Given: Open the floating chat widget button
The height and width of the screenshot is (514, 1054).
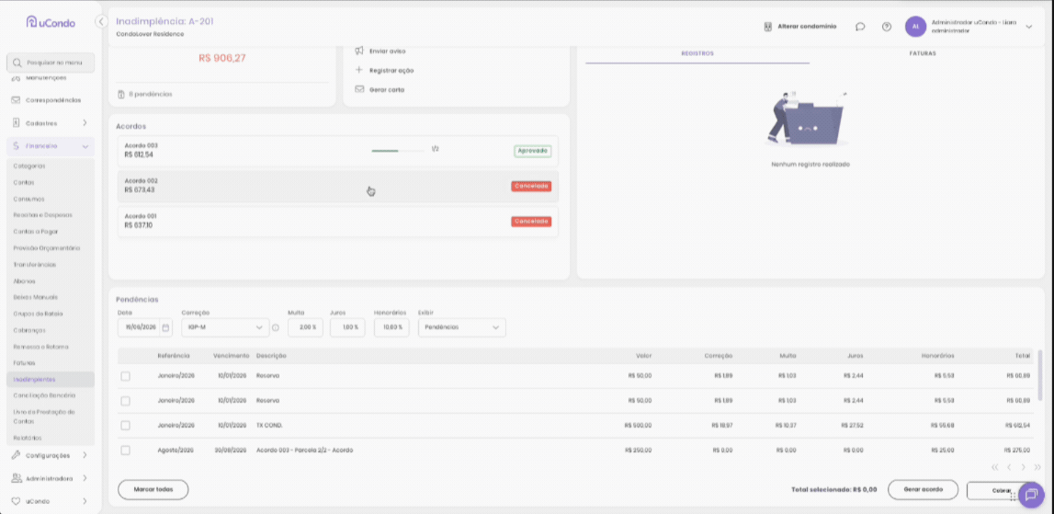Looking at the screenshot, I should pyautogui.click(x=1031, y=495).
